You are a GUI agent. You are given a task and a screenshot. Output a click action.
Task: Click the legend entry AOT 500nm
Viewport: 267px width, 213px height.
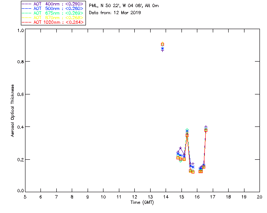tap(53, 8)
